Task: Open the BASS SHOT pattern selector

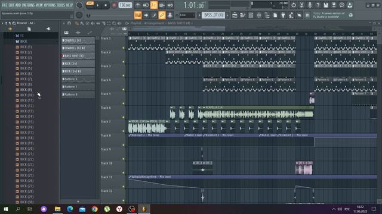Action: 214,15
